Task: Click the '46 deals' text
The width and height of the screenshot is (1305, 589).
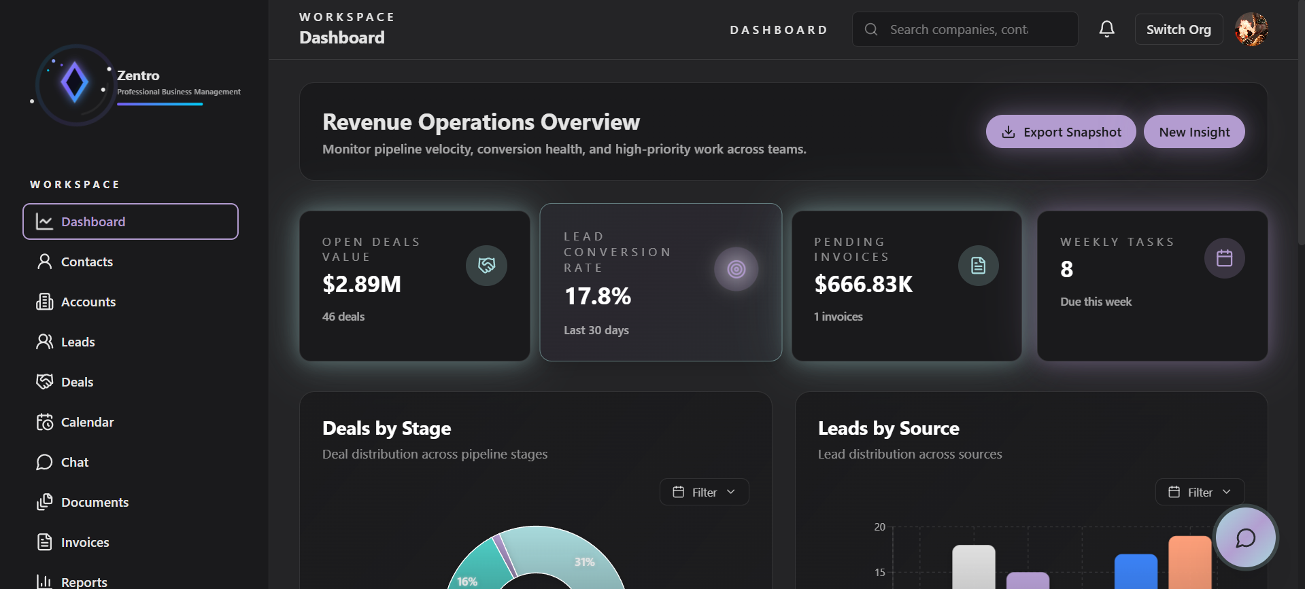Action: point(343,317)
